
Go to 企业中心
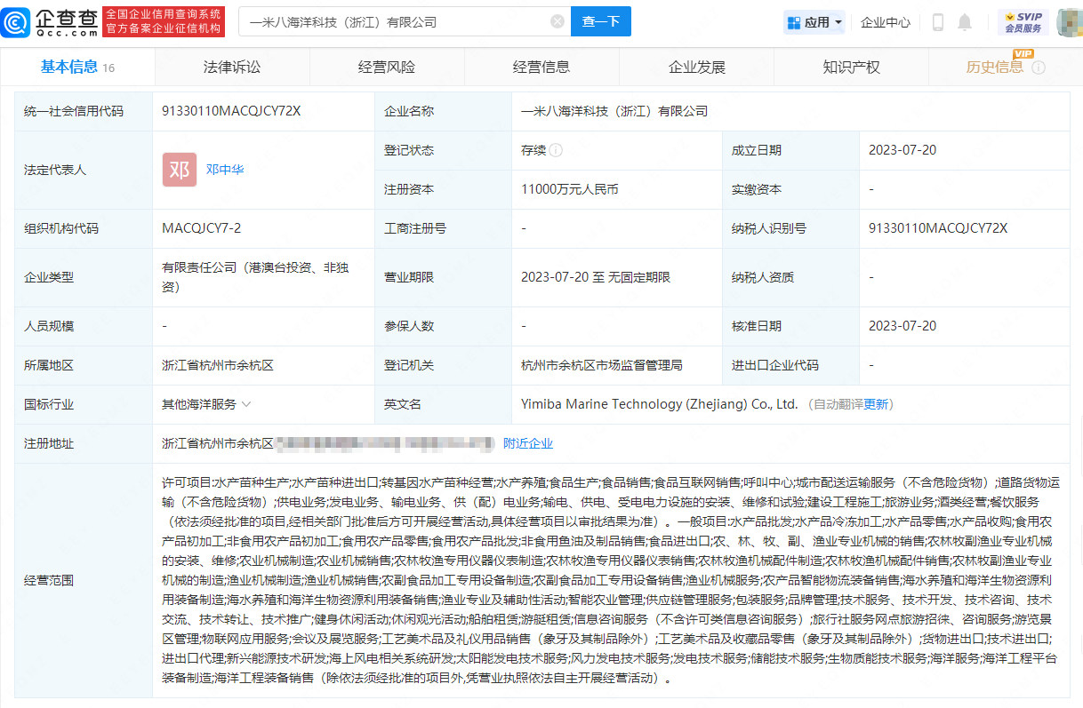click(x=886, y=22)
